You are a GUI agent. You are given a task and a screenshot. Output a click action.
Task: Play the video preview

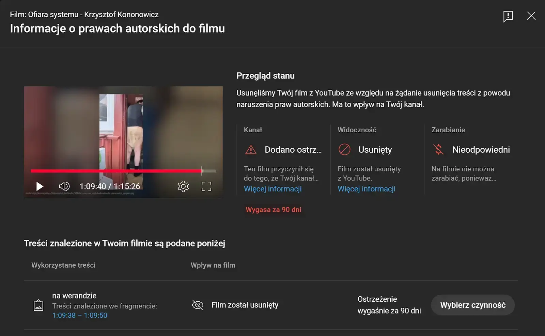point(40,186)
